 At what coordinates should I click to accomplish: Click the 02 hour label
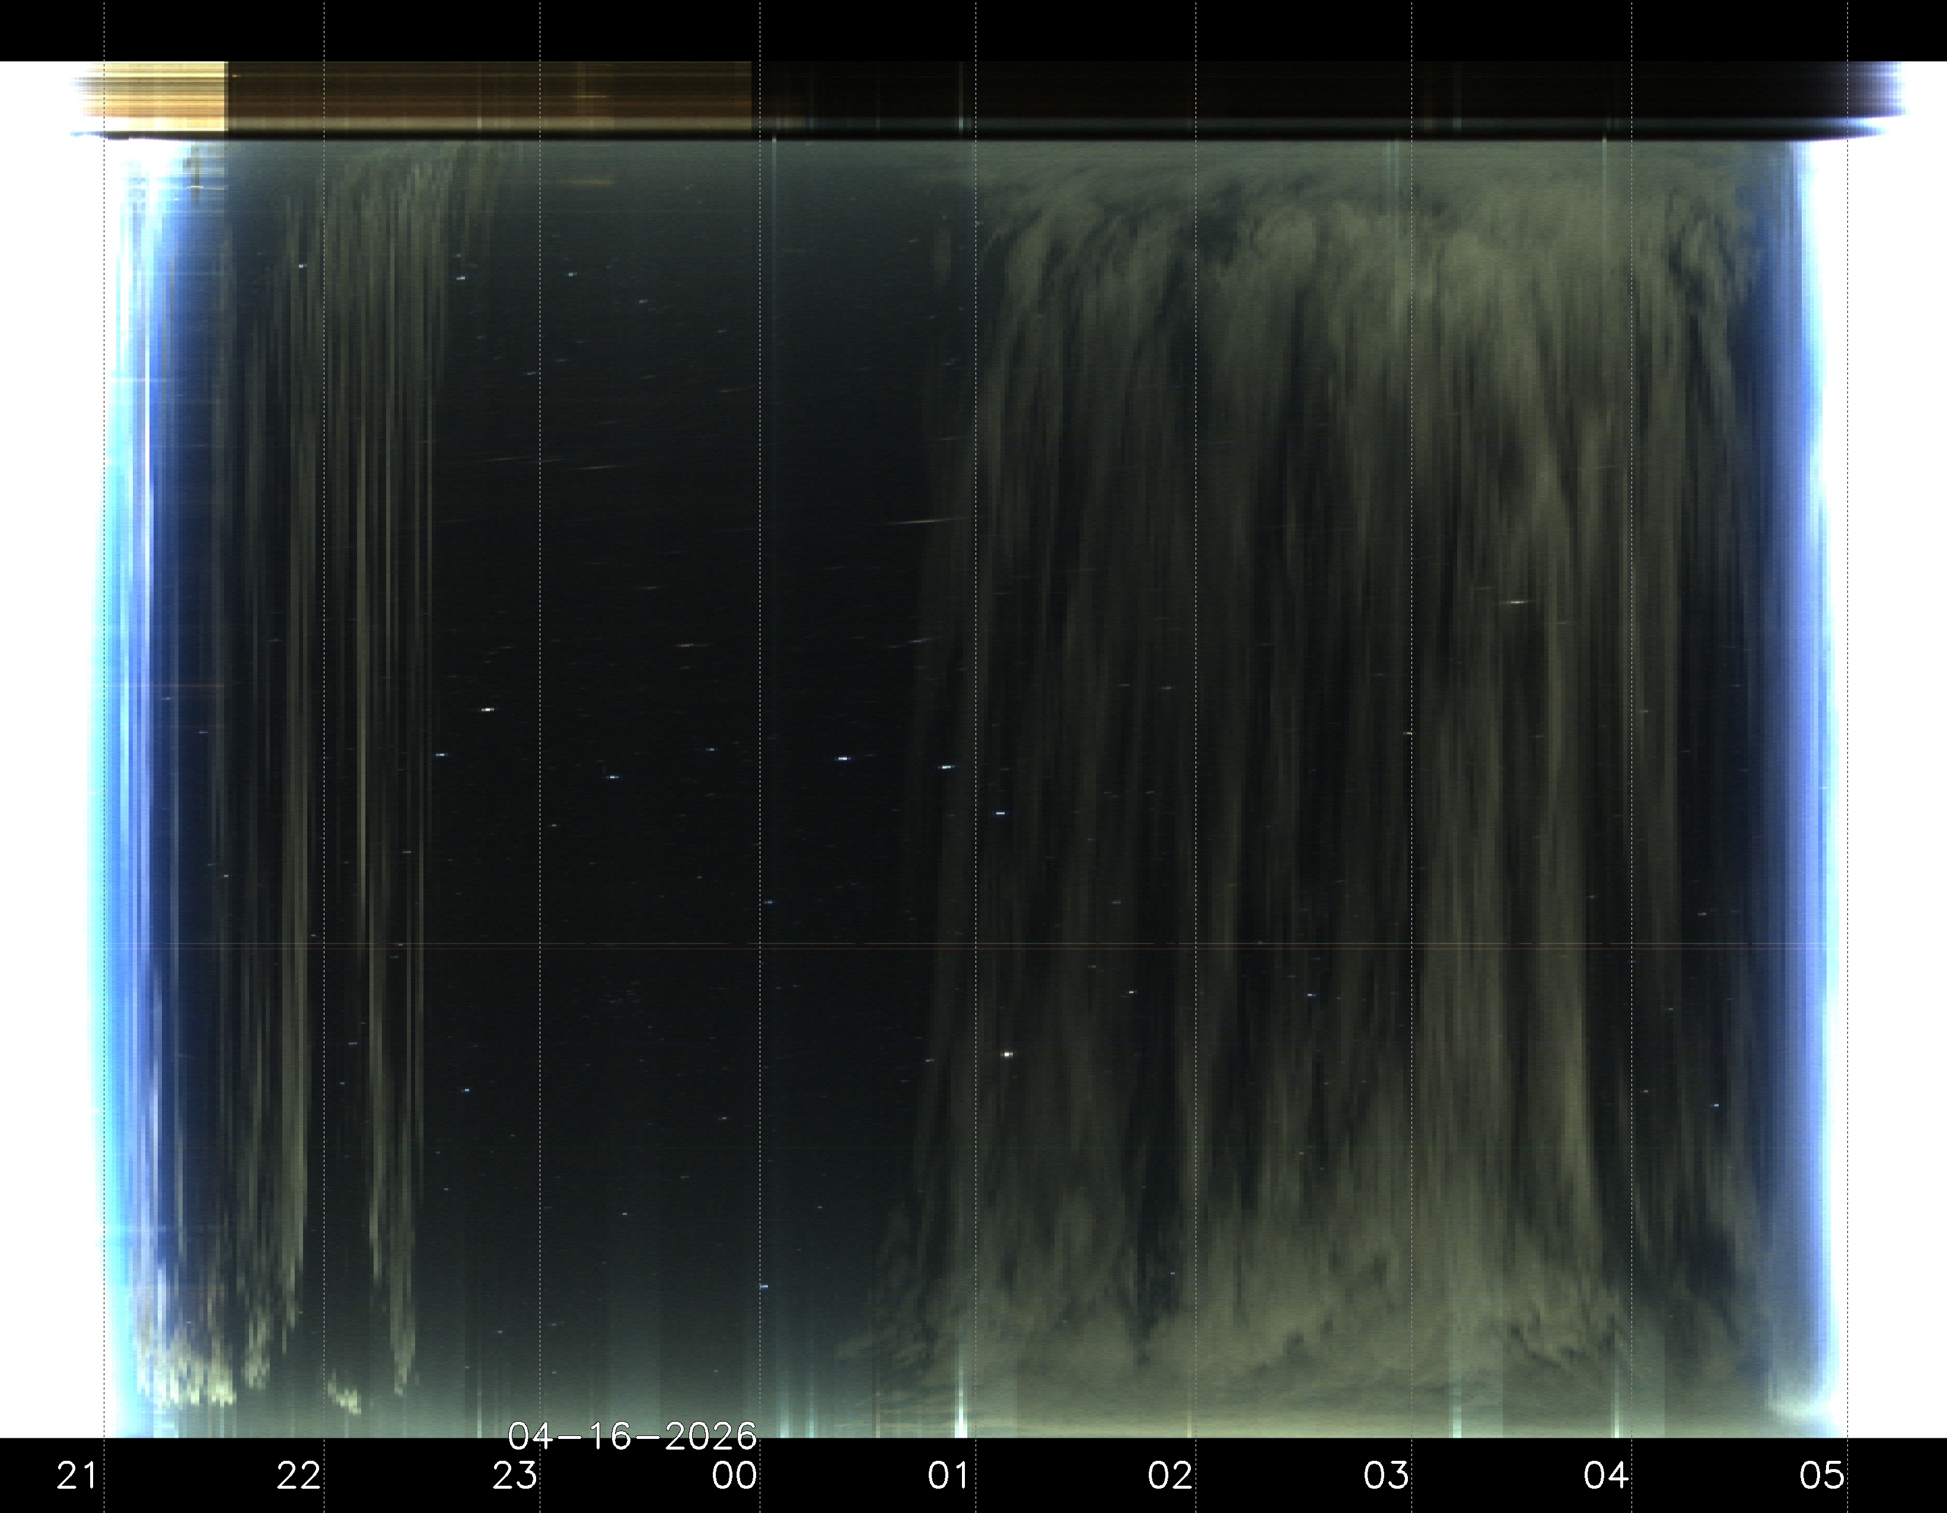[1170, 1476]
